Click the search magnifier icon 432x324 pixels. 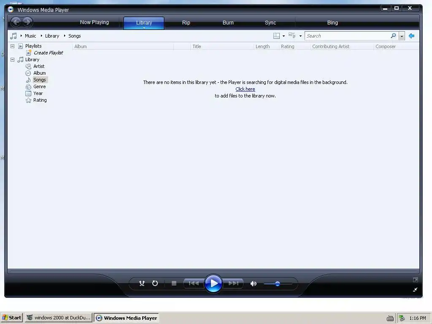point(394,35)
